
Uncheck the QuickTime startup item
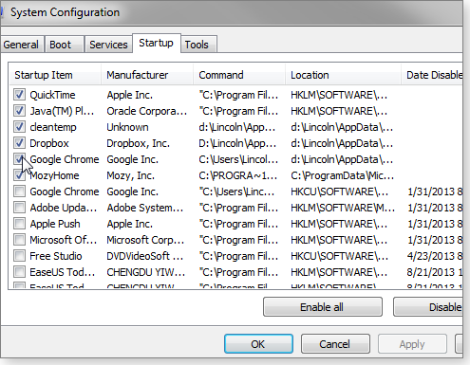click(19, 95)
